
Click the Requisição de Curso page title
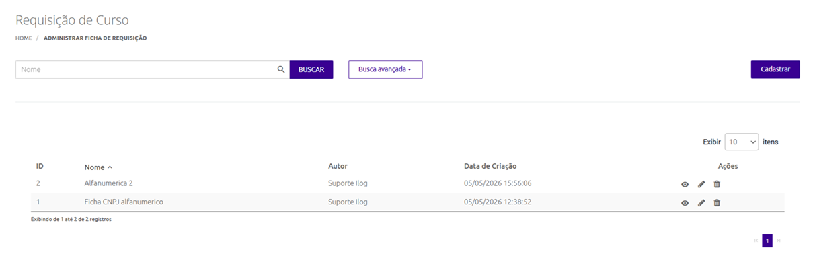click(72, 20)
